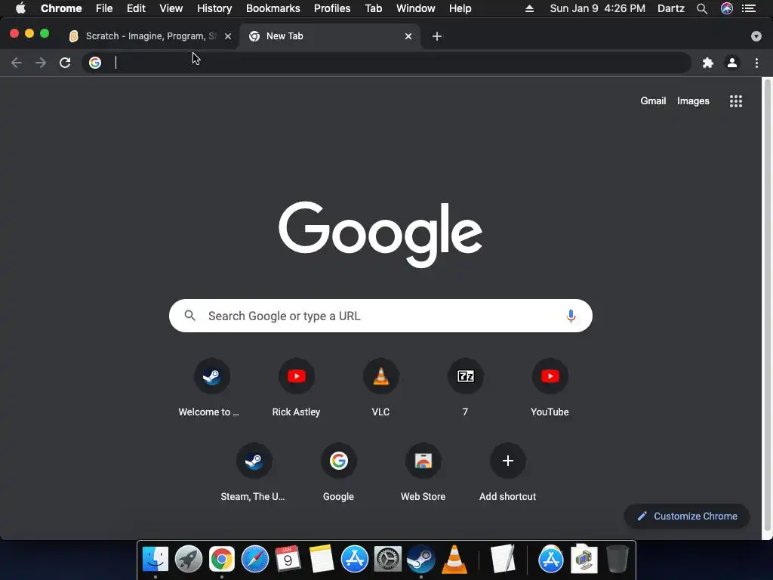
Task: Open Chrome's three-dot menu
Action: point(756,63)
